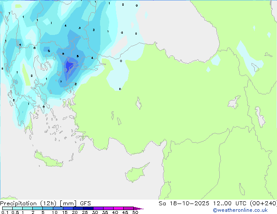Click the '7' precipitation value on map

tap(61, 82)
